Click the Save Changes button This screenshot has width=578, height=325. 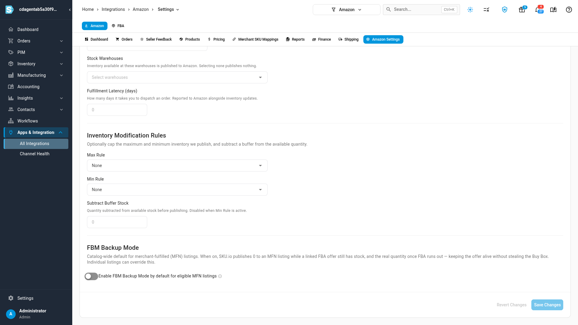pos(547,305)
